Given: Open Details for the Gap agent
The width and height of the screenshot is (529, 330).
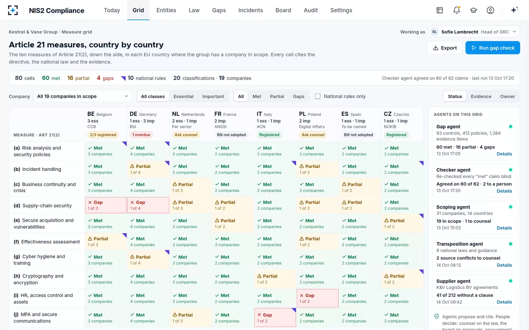Looking at the screenshot, I should 504,154.
